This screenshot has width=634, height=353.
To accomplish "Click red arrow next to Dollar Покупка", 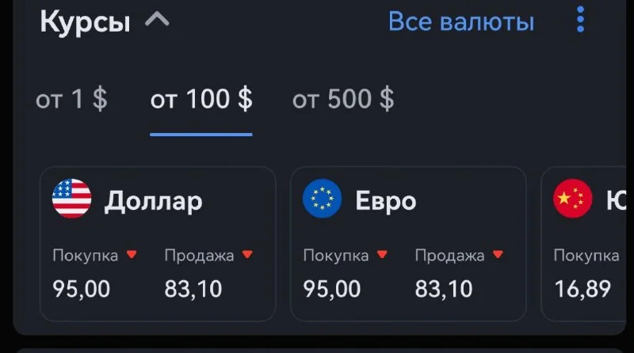I will [x=132, y=255].
